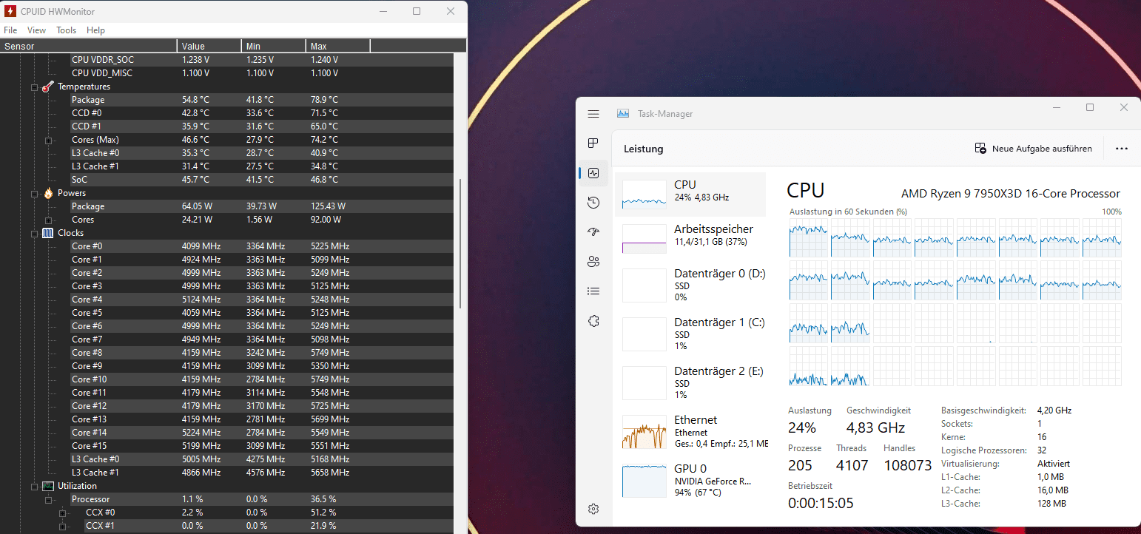Click the Min column header

274,46
